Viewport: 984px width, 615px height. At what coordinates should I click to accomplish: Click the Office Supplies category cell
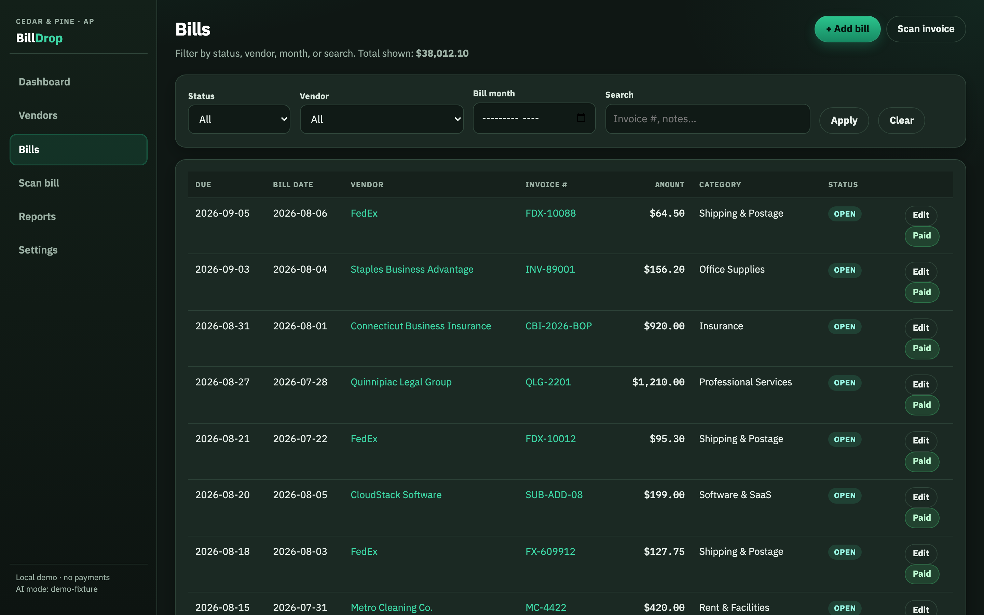click(732, 269)
